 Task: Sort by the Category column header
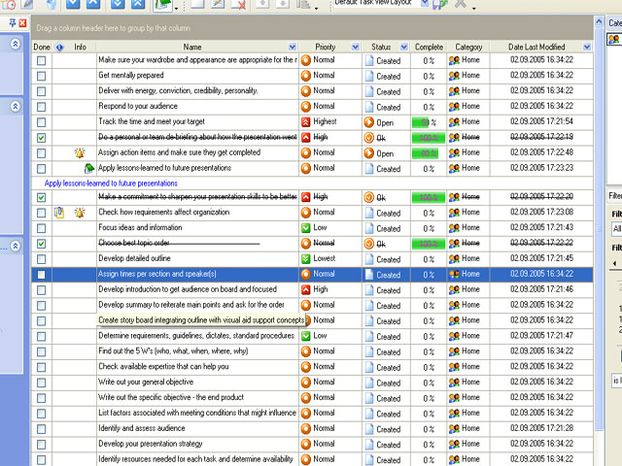click(x=468, y=47)
